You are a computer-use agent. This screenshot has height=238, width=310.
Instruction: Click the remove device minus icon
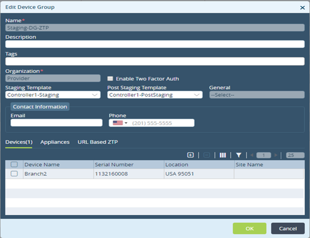click(x=206, y=155)
